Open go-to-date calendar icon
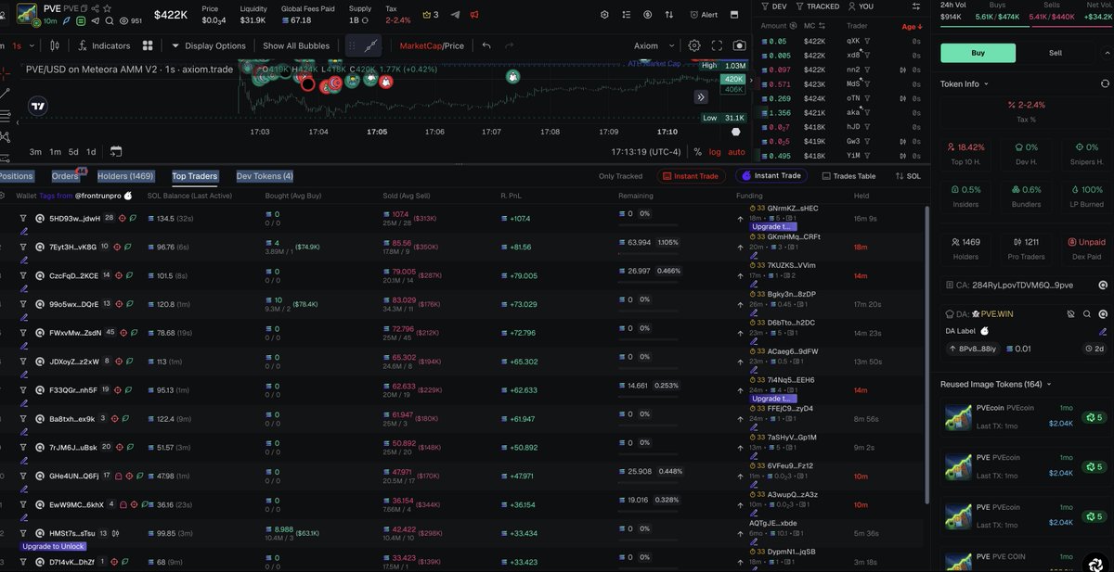The image size is (1114, 572). (x=116, y=152)
